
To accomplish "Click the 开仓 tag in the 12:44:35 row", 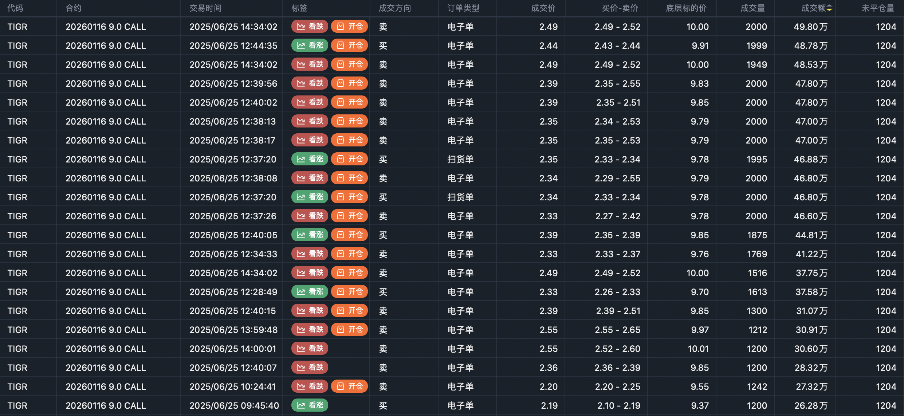I will 350,46.
